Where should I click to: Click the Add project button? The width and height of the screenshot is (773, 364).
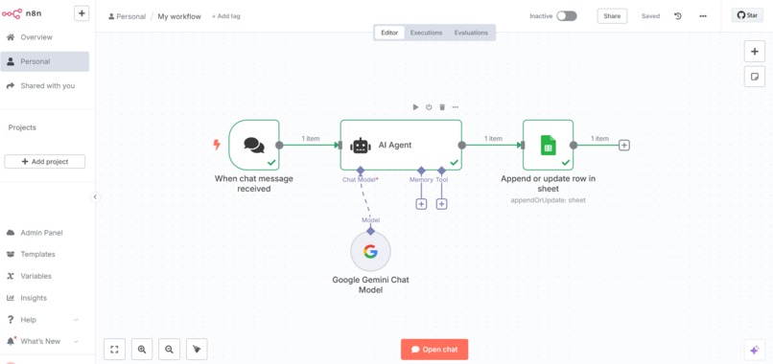(x=45, y=162)
